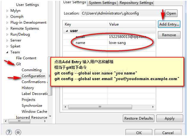Switch to the User Settings tab
Viewport: 195px width, 138px height.
(x=74, y=2)
